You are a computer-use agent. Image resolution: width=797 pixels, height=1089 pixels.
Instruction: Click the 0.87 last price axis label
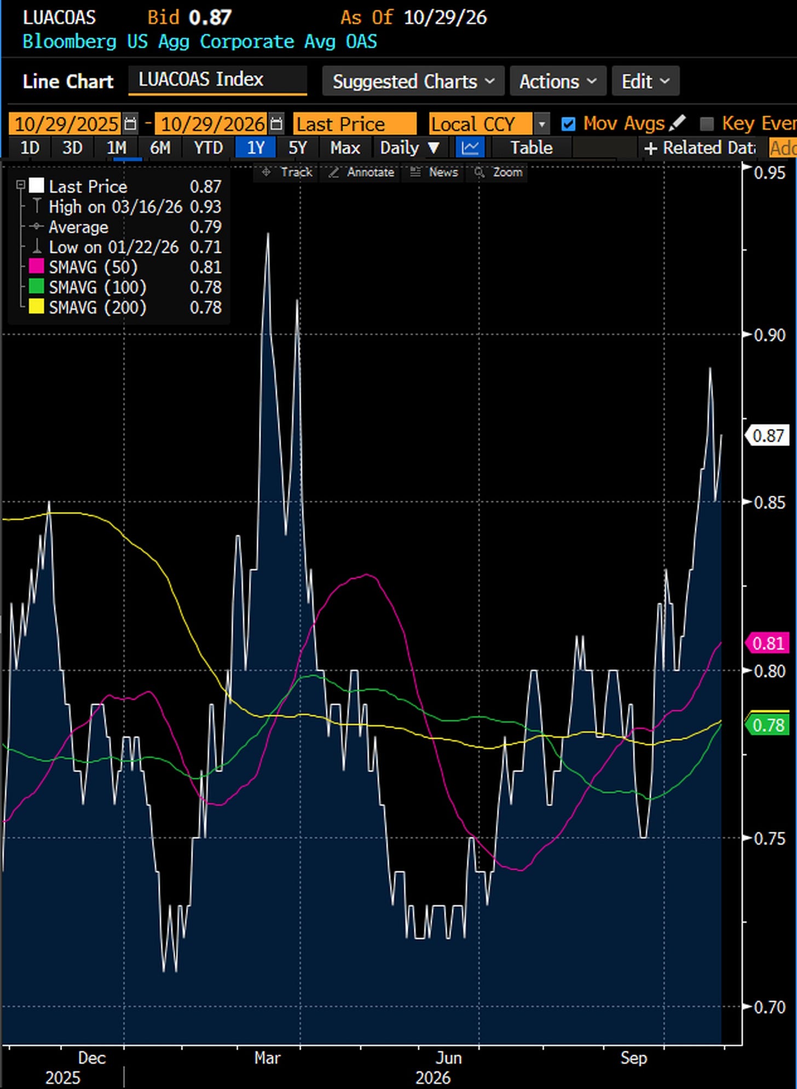[x=767, y=436]
